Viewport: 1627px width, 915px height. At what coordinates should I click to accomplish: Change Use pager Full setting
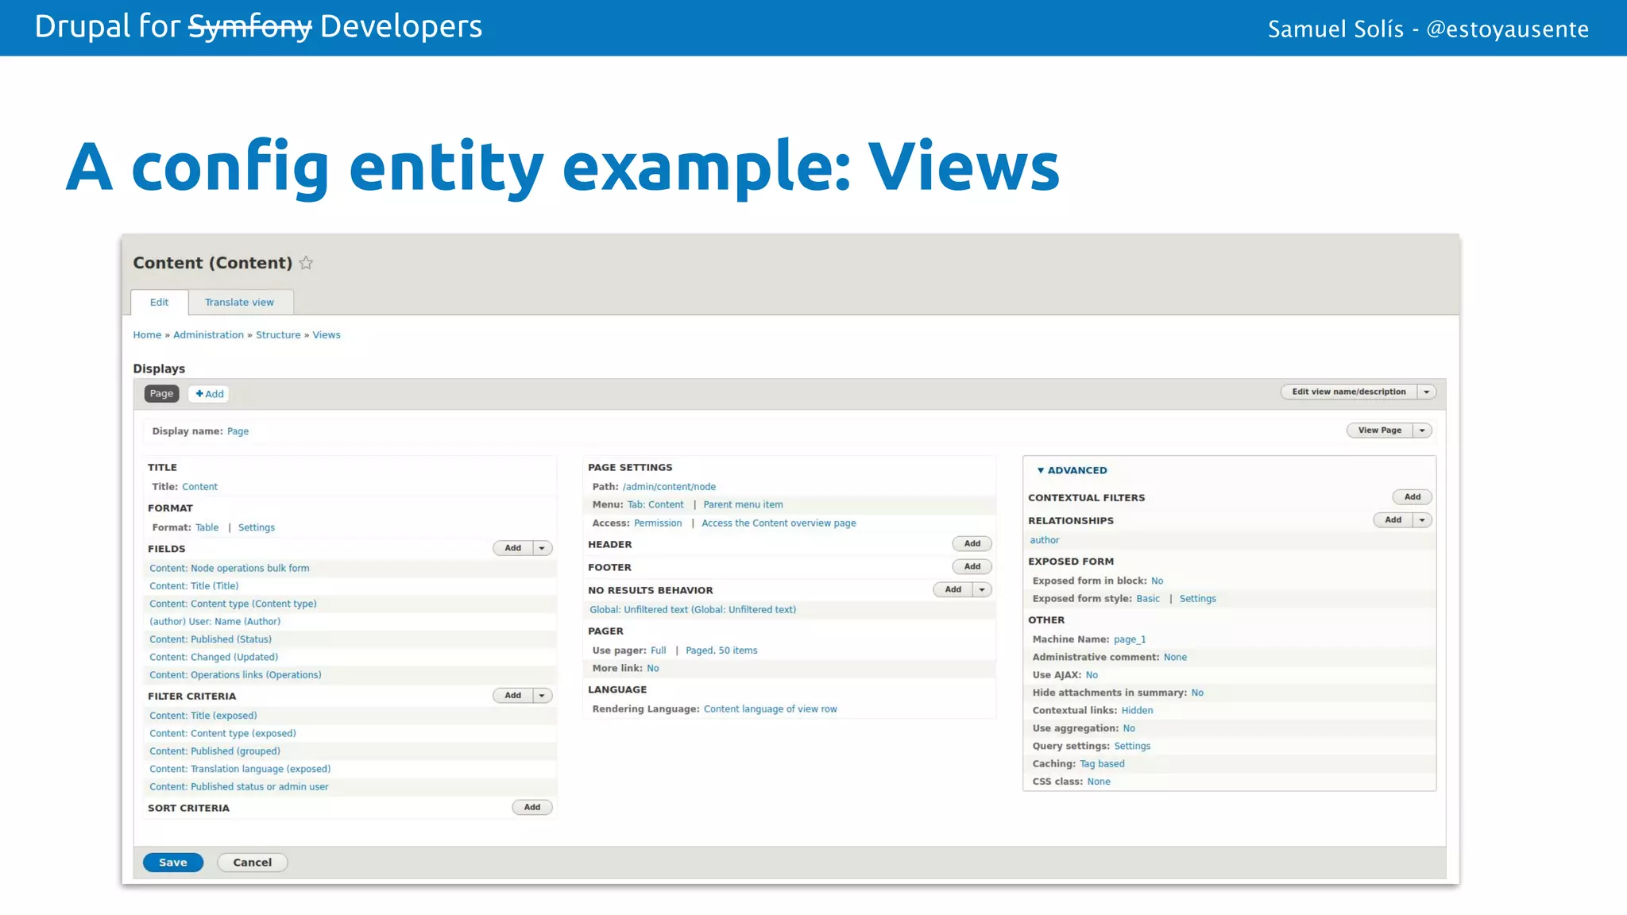tap(659, 651)
